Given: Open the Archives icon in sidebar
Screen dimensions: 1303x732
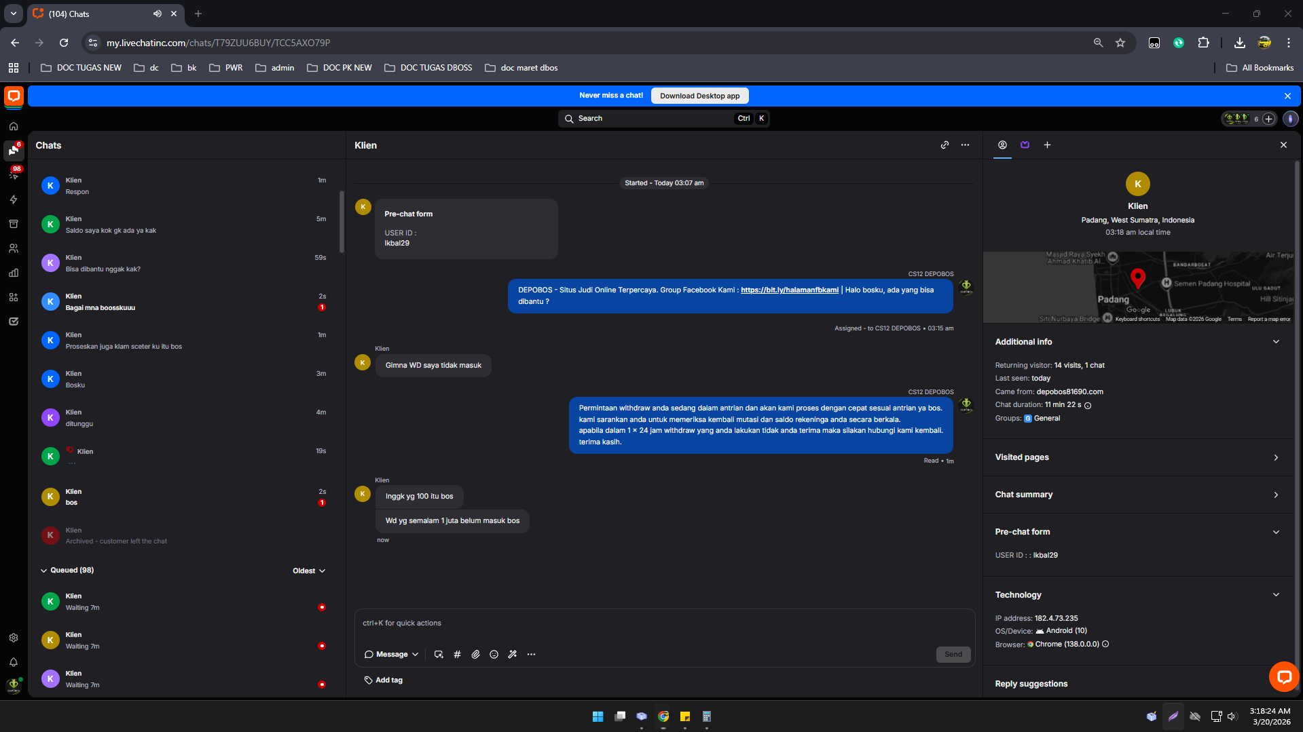Looking at the screenshot, I should (x=14, y=224).
